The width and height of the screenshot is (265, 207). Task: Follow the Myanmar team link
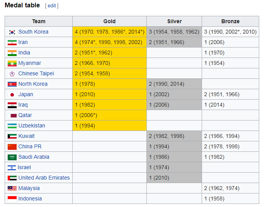point(30,63)
